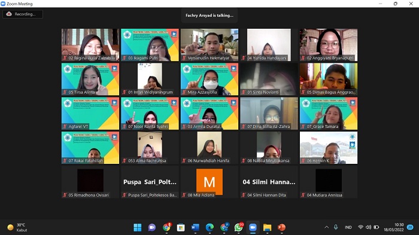Open Microsoft Store from taskbar
Screen dimensions: 419x235
tap(181, 227)
